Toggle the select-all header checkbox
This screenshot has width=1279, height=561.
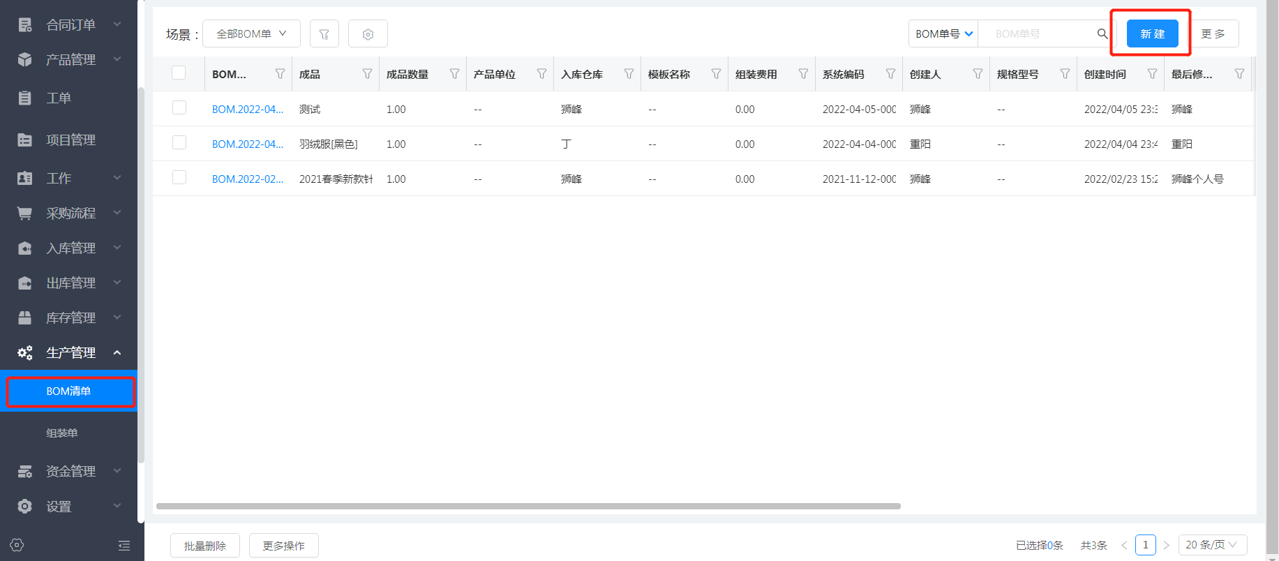coord(179,73)
